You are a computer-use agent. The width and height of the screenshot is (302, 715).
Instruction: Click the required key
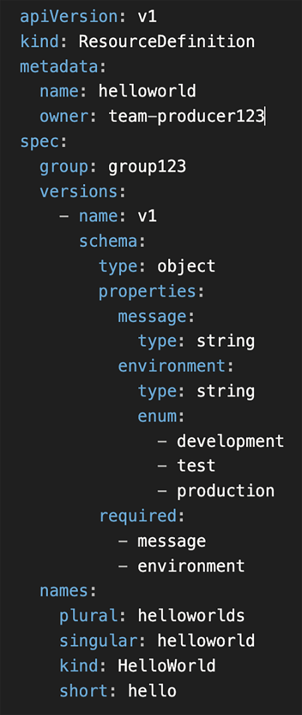pyautogui.click(x=138, y=516)
